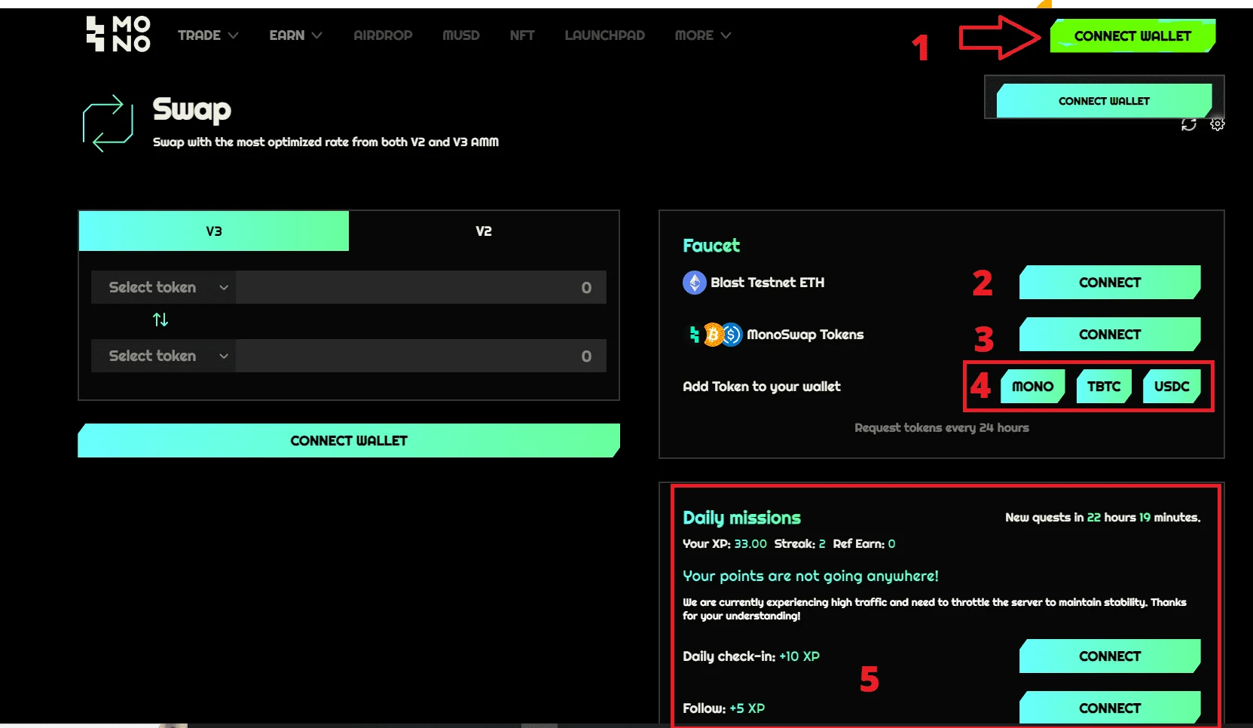
Task: Click CONNECT for MonoSwap Tokens faucet
Action: pyautogui.click(x=1110, y=335)
